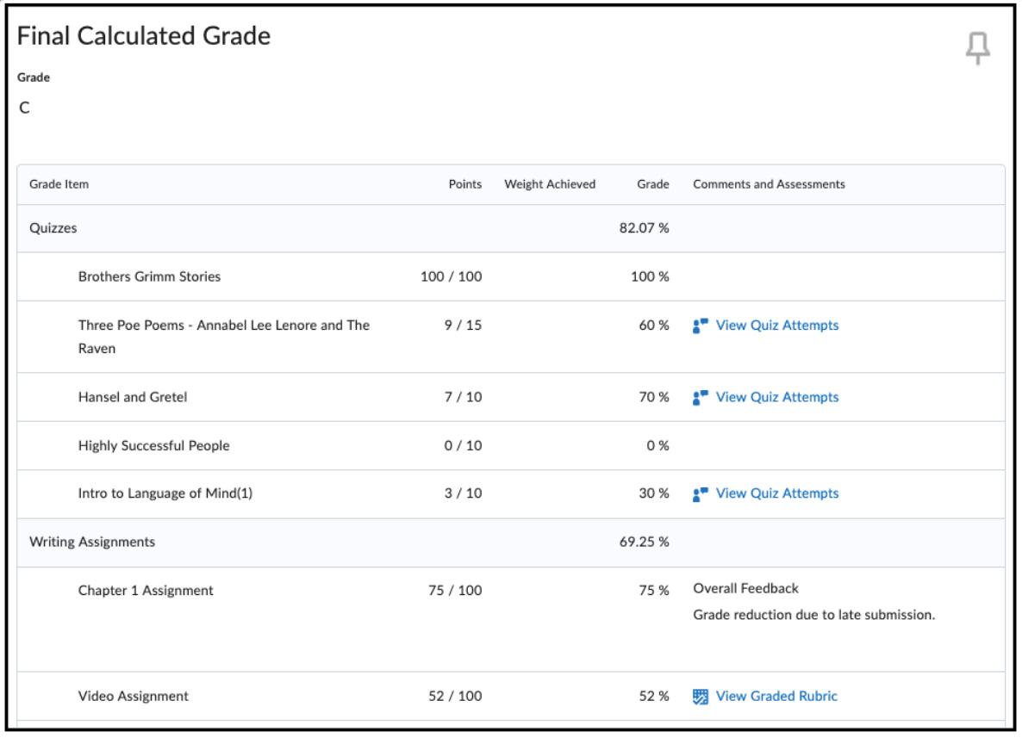Viewport: 1022px width, 744px height.
Task: Click the quiz attempts icon for Hansel and Gretel
Action: tap(700, 397)
